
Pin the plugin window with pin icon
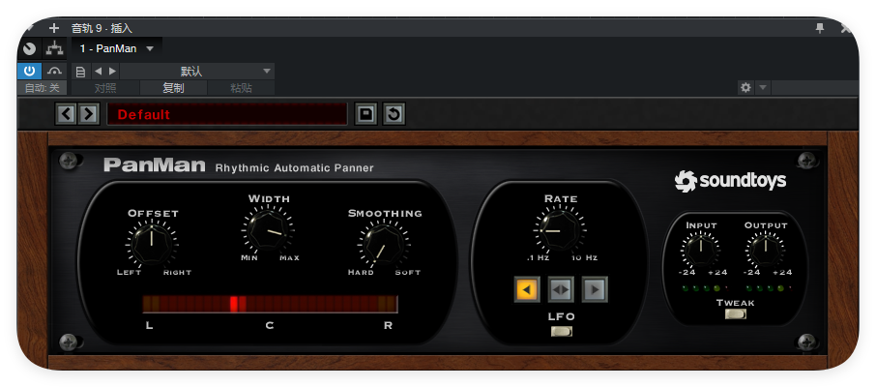(x=820, y=28)
